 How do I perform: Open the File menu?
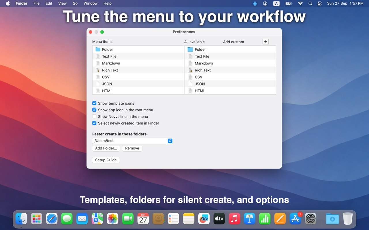click(x=36, y=3)
